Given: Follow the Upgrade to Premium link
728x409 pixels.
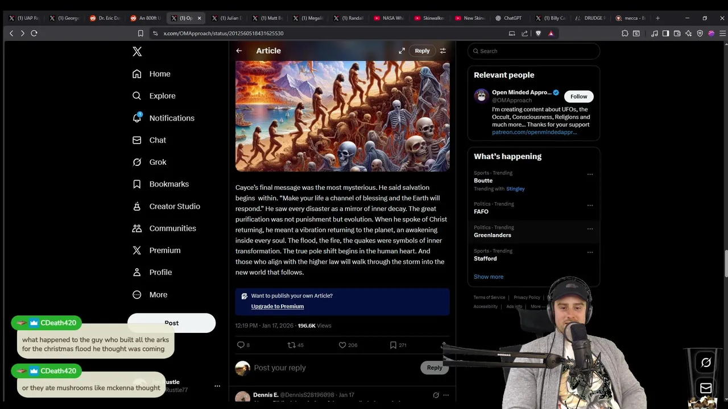Looking at the screenshot, I should click(x=278, y=306).
